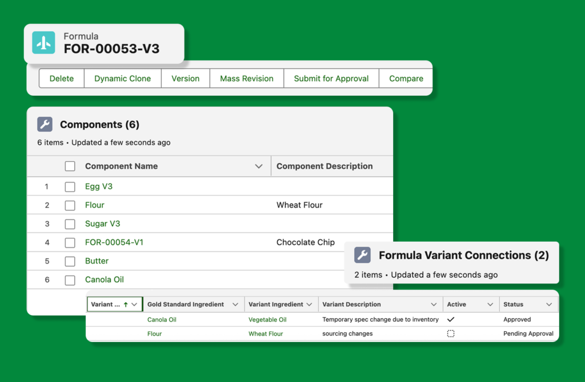The width and height of the screenshot is (585, 382).
Task: Click the FOR-00053-V3 formula title
Action: (111, 49)
